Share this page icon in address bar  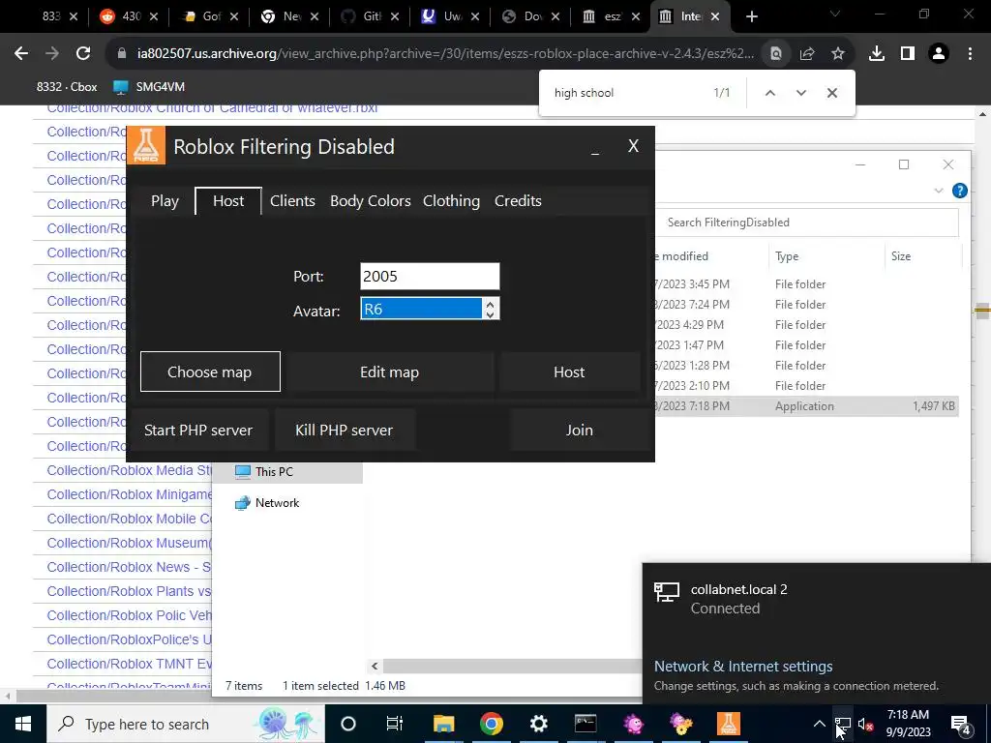[x=806, y=54]
